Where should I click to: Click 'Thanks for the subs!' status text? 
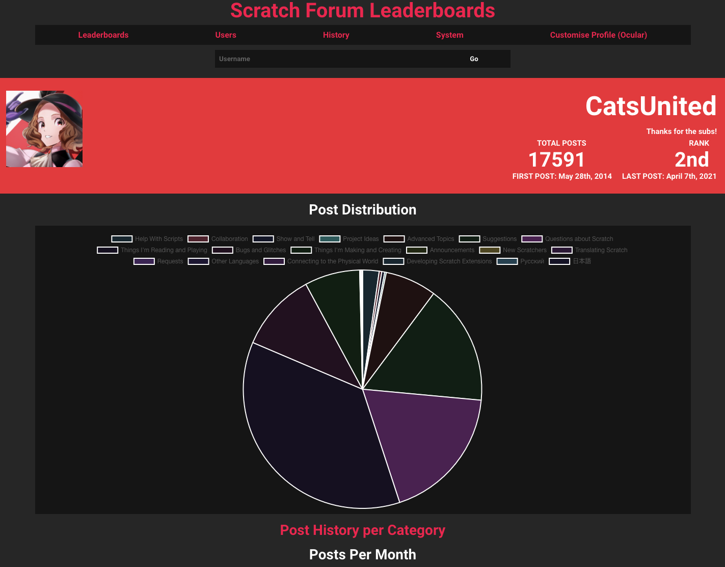tap(682, 131)
